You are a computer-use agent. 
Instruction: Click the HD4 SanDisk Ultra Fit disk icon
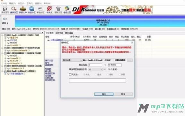[5, 71]
